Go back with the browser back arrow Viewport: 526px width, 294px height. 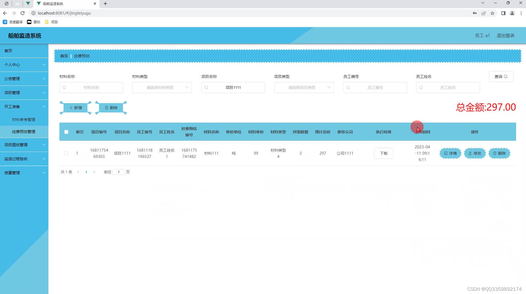point(5,13)
